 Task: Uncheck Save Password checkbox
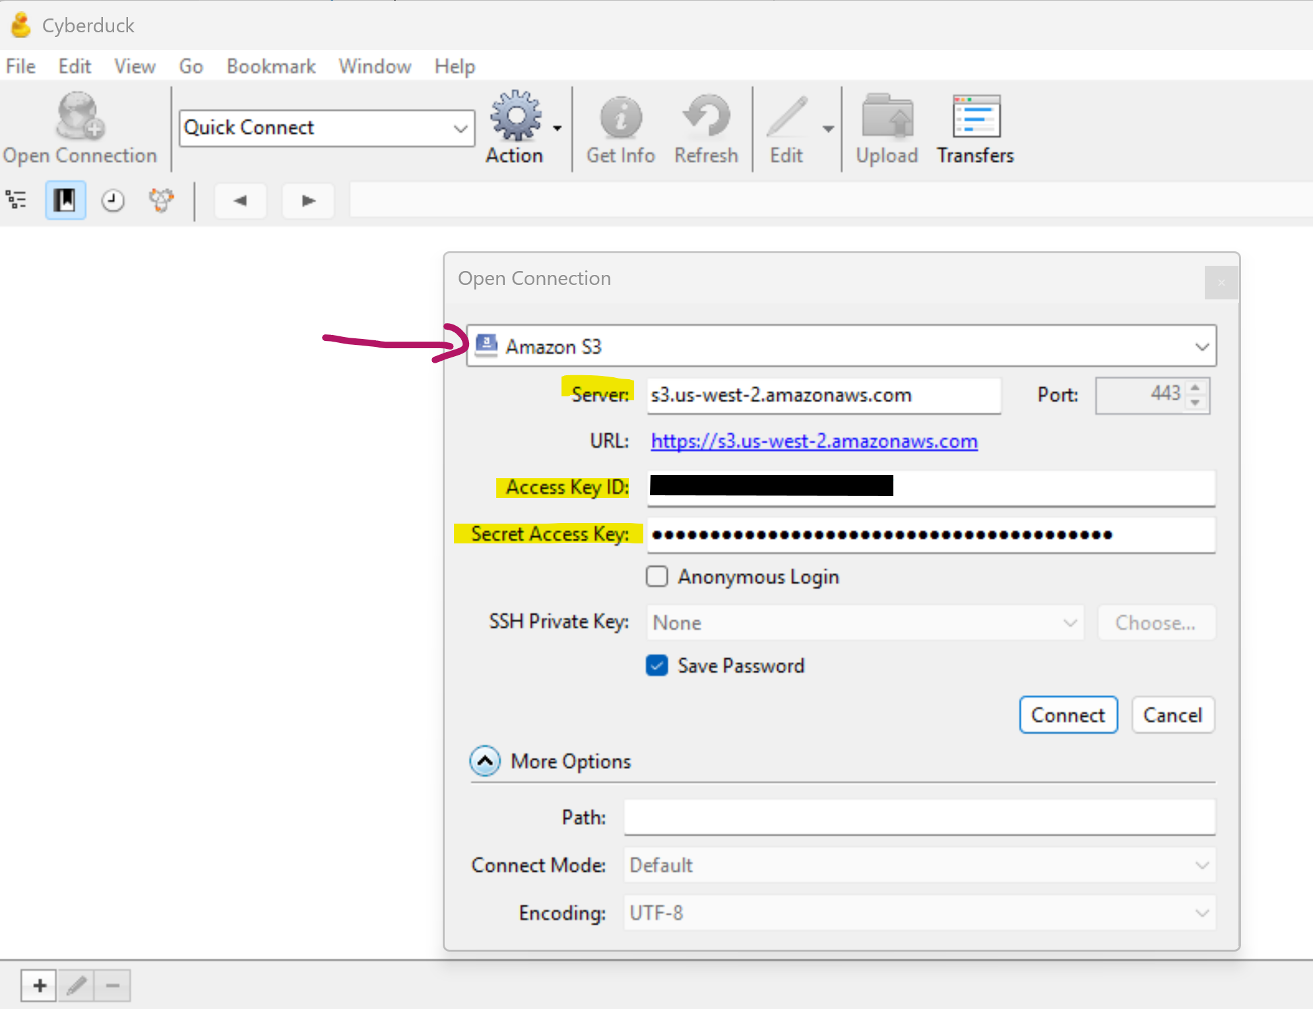tap(656, 665)
